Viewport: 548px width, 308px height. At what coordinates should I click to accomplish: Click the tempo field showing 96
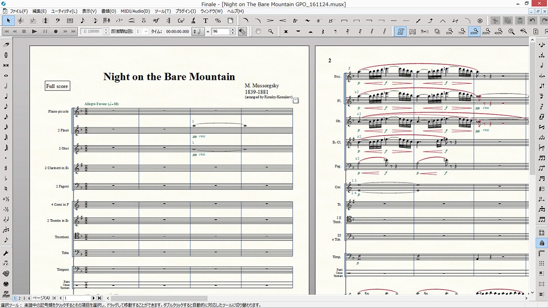click(x=220, y=31)
